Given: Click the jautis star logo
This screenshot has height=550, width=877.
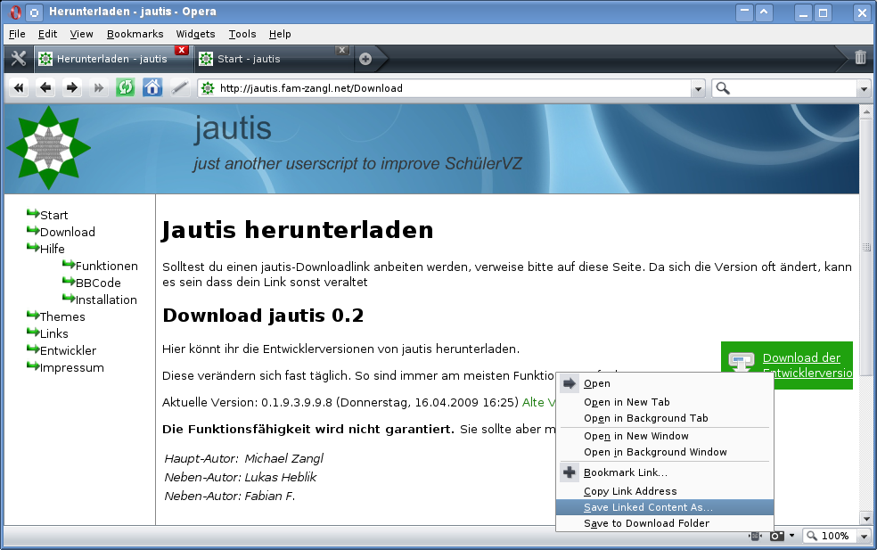Looking at the screenshot, I should [x=49, y=148].
